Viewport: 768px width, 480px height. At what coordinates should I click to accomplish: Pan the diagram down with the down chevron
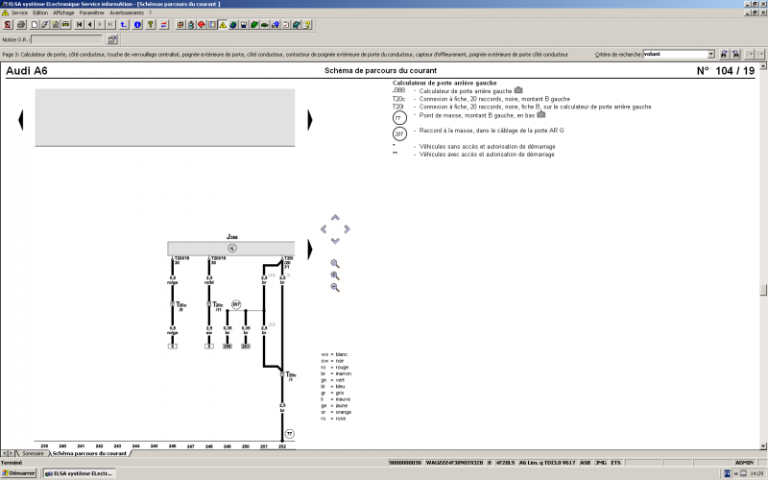335,241
